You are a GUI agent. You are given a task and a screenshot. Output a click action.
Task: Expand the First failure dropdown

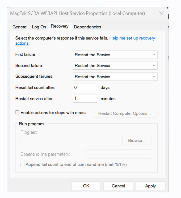click(115, 55)
